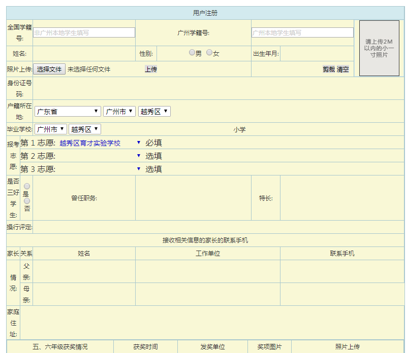This screenshot has width=406, height=353.
Task: Open the 广东省 province dropdown
Action: 68,112
